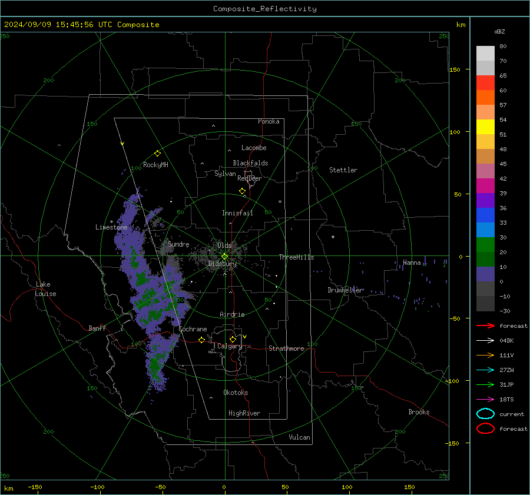Click the 'Brooks' map label
This screenshot has height=495, width=530.
coord(419,412)
